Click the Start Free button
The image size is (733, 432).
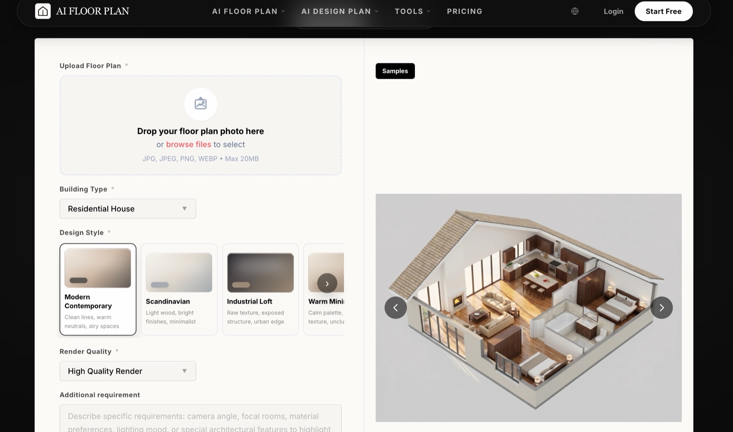pos(664,11)
